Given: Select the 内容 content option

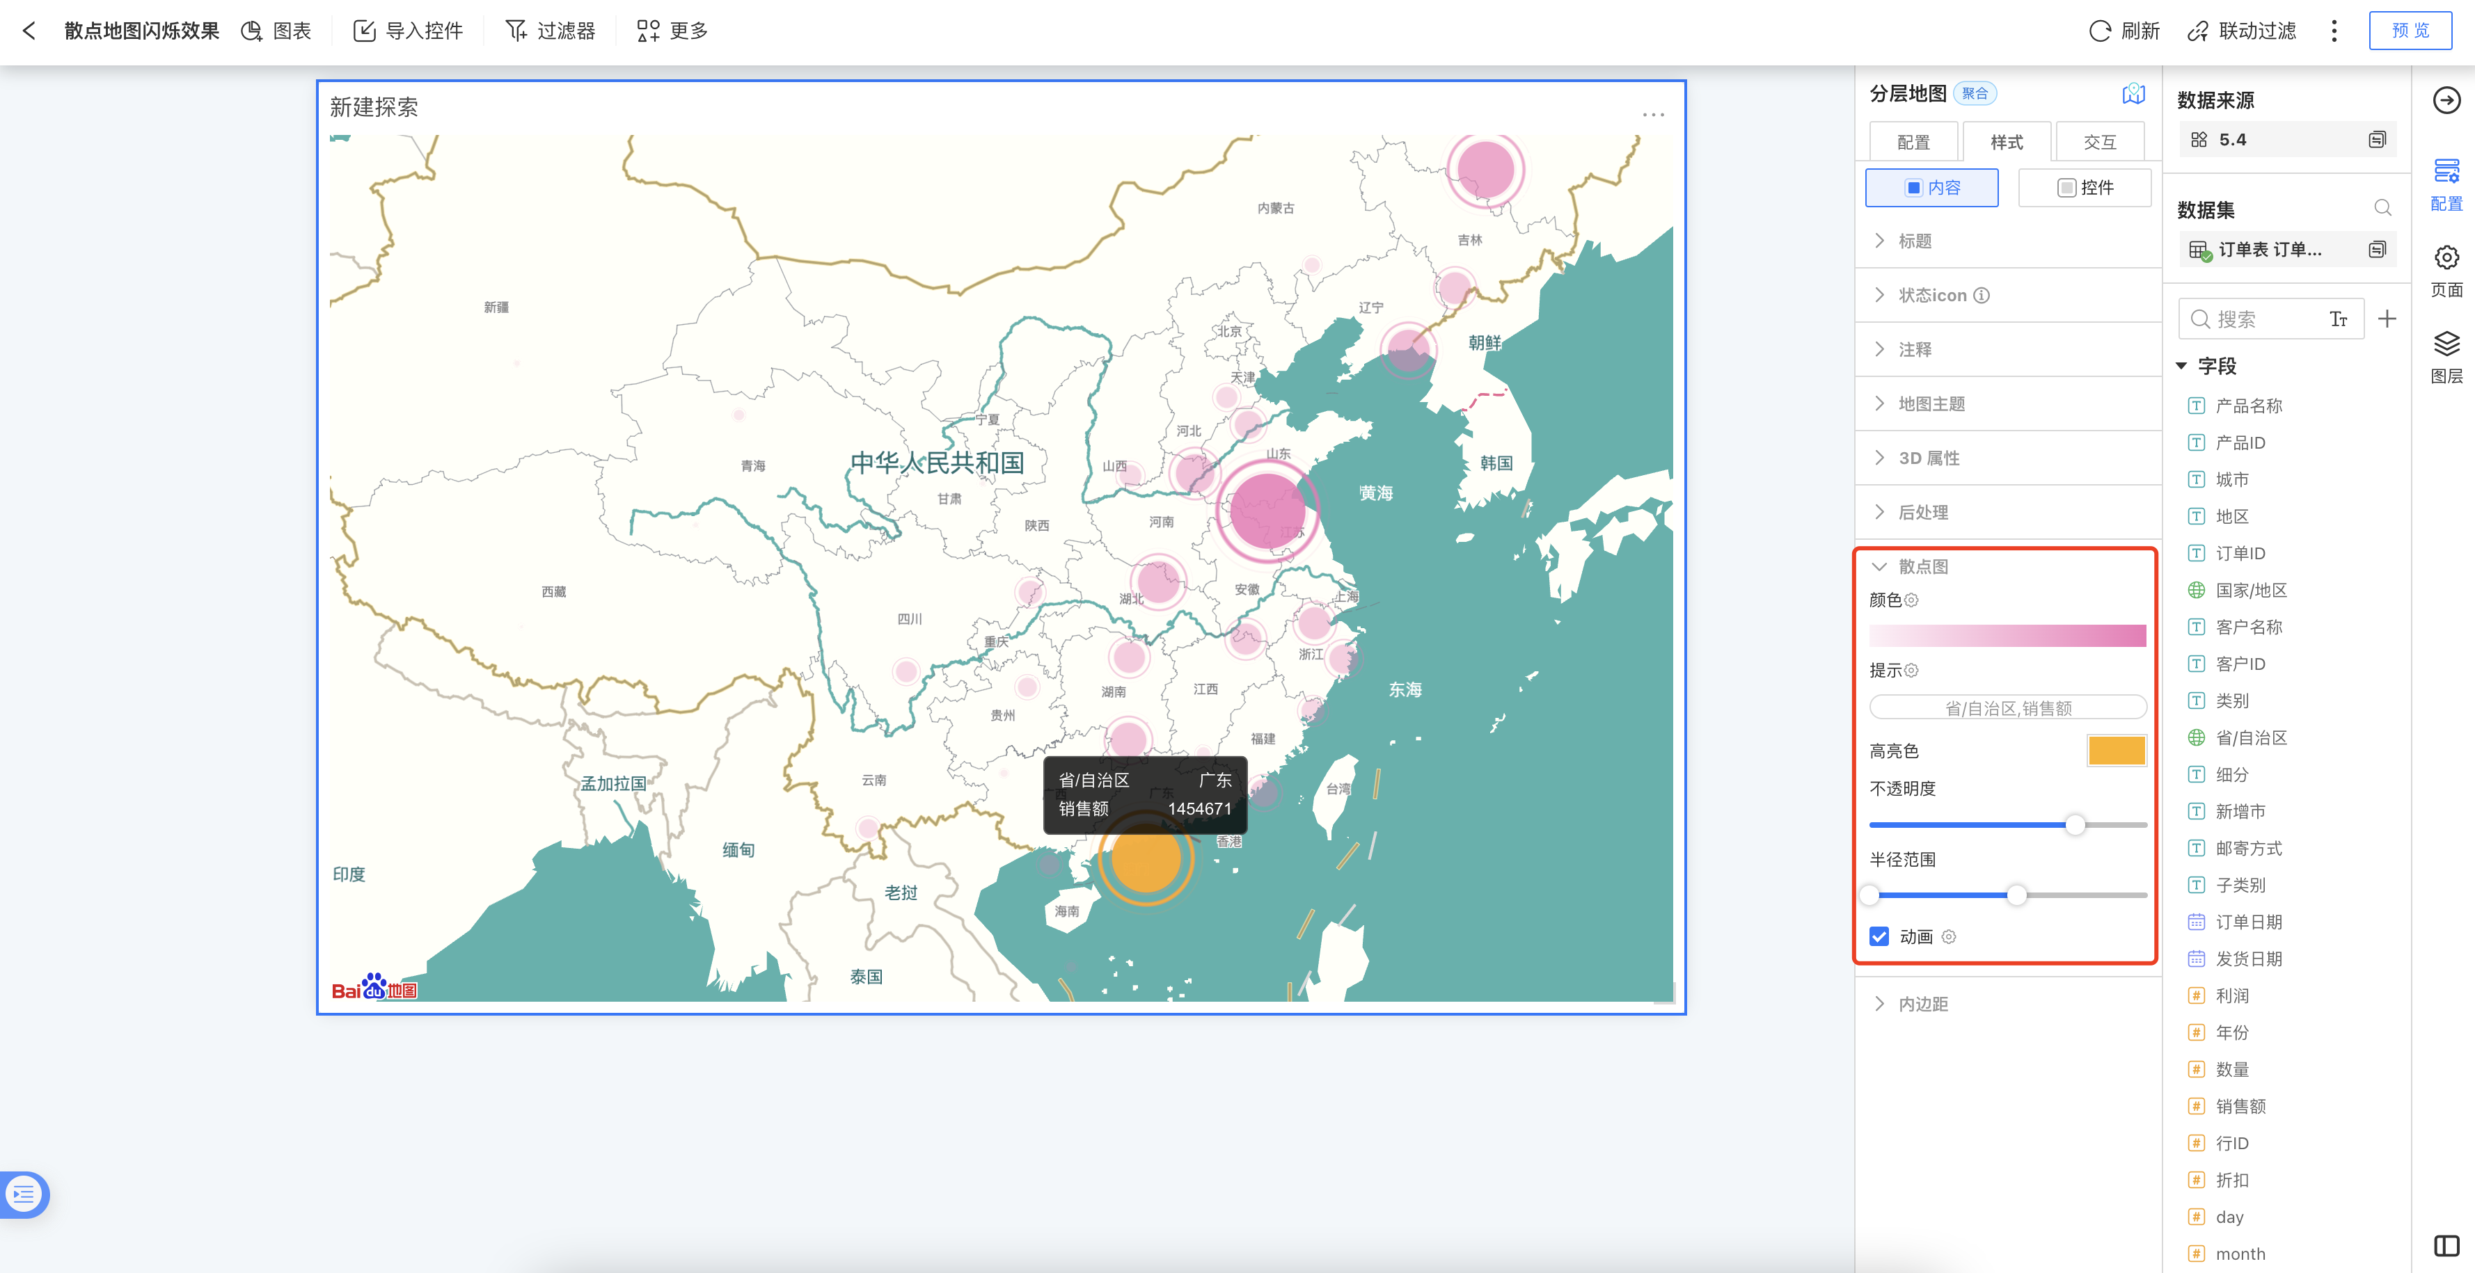Looking at the screenshot, I should coord(1931,187).
